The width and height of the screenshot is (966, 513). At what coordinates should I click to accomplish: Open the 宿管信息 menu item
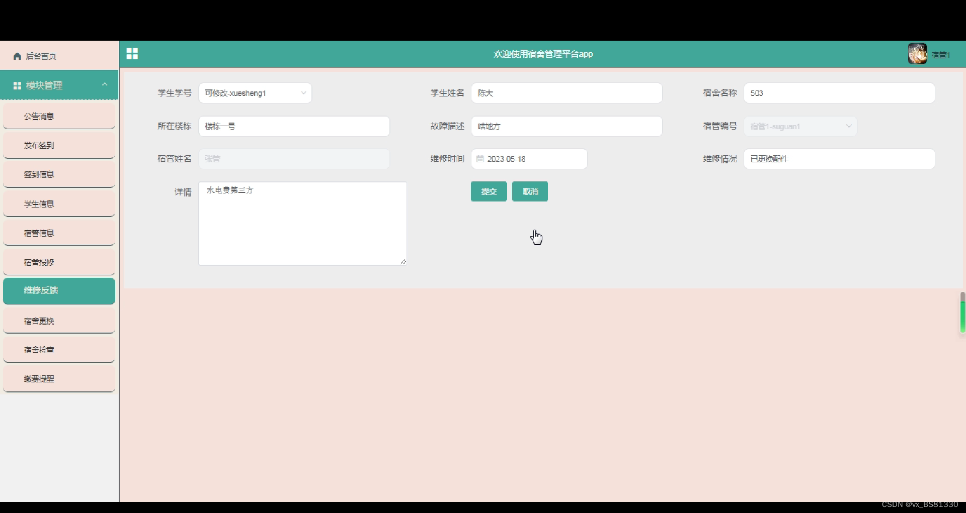pos(59,233)
